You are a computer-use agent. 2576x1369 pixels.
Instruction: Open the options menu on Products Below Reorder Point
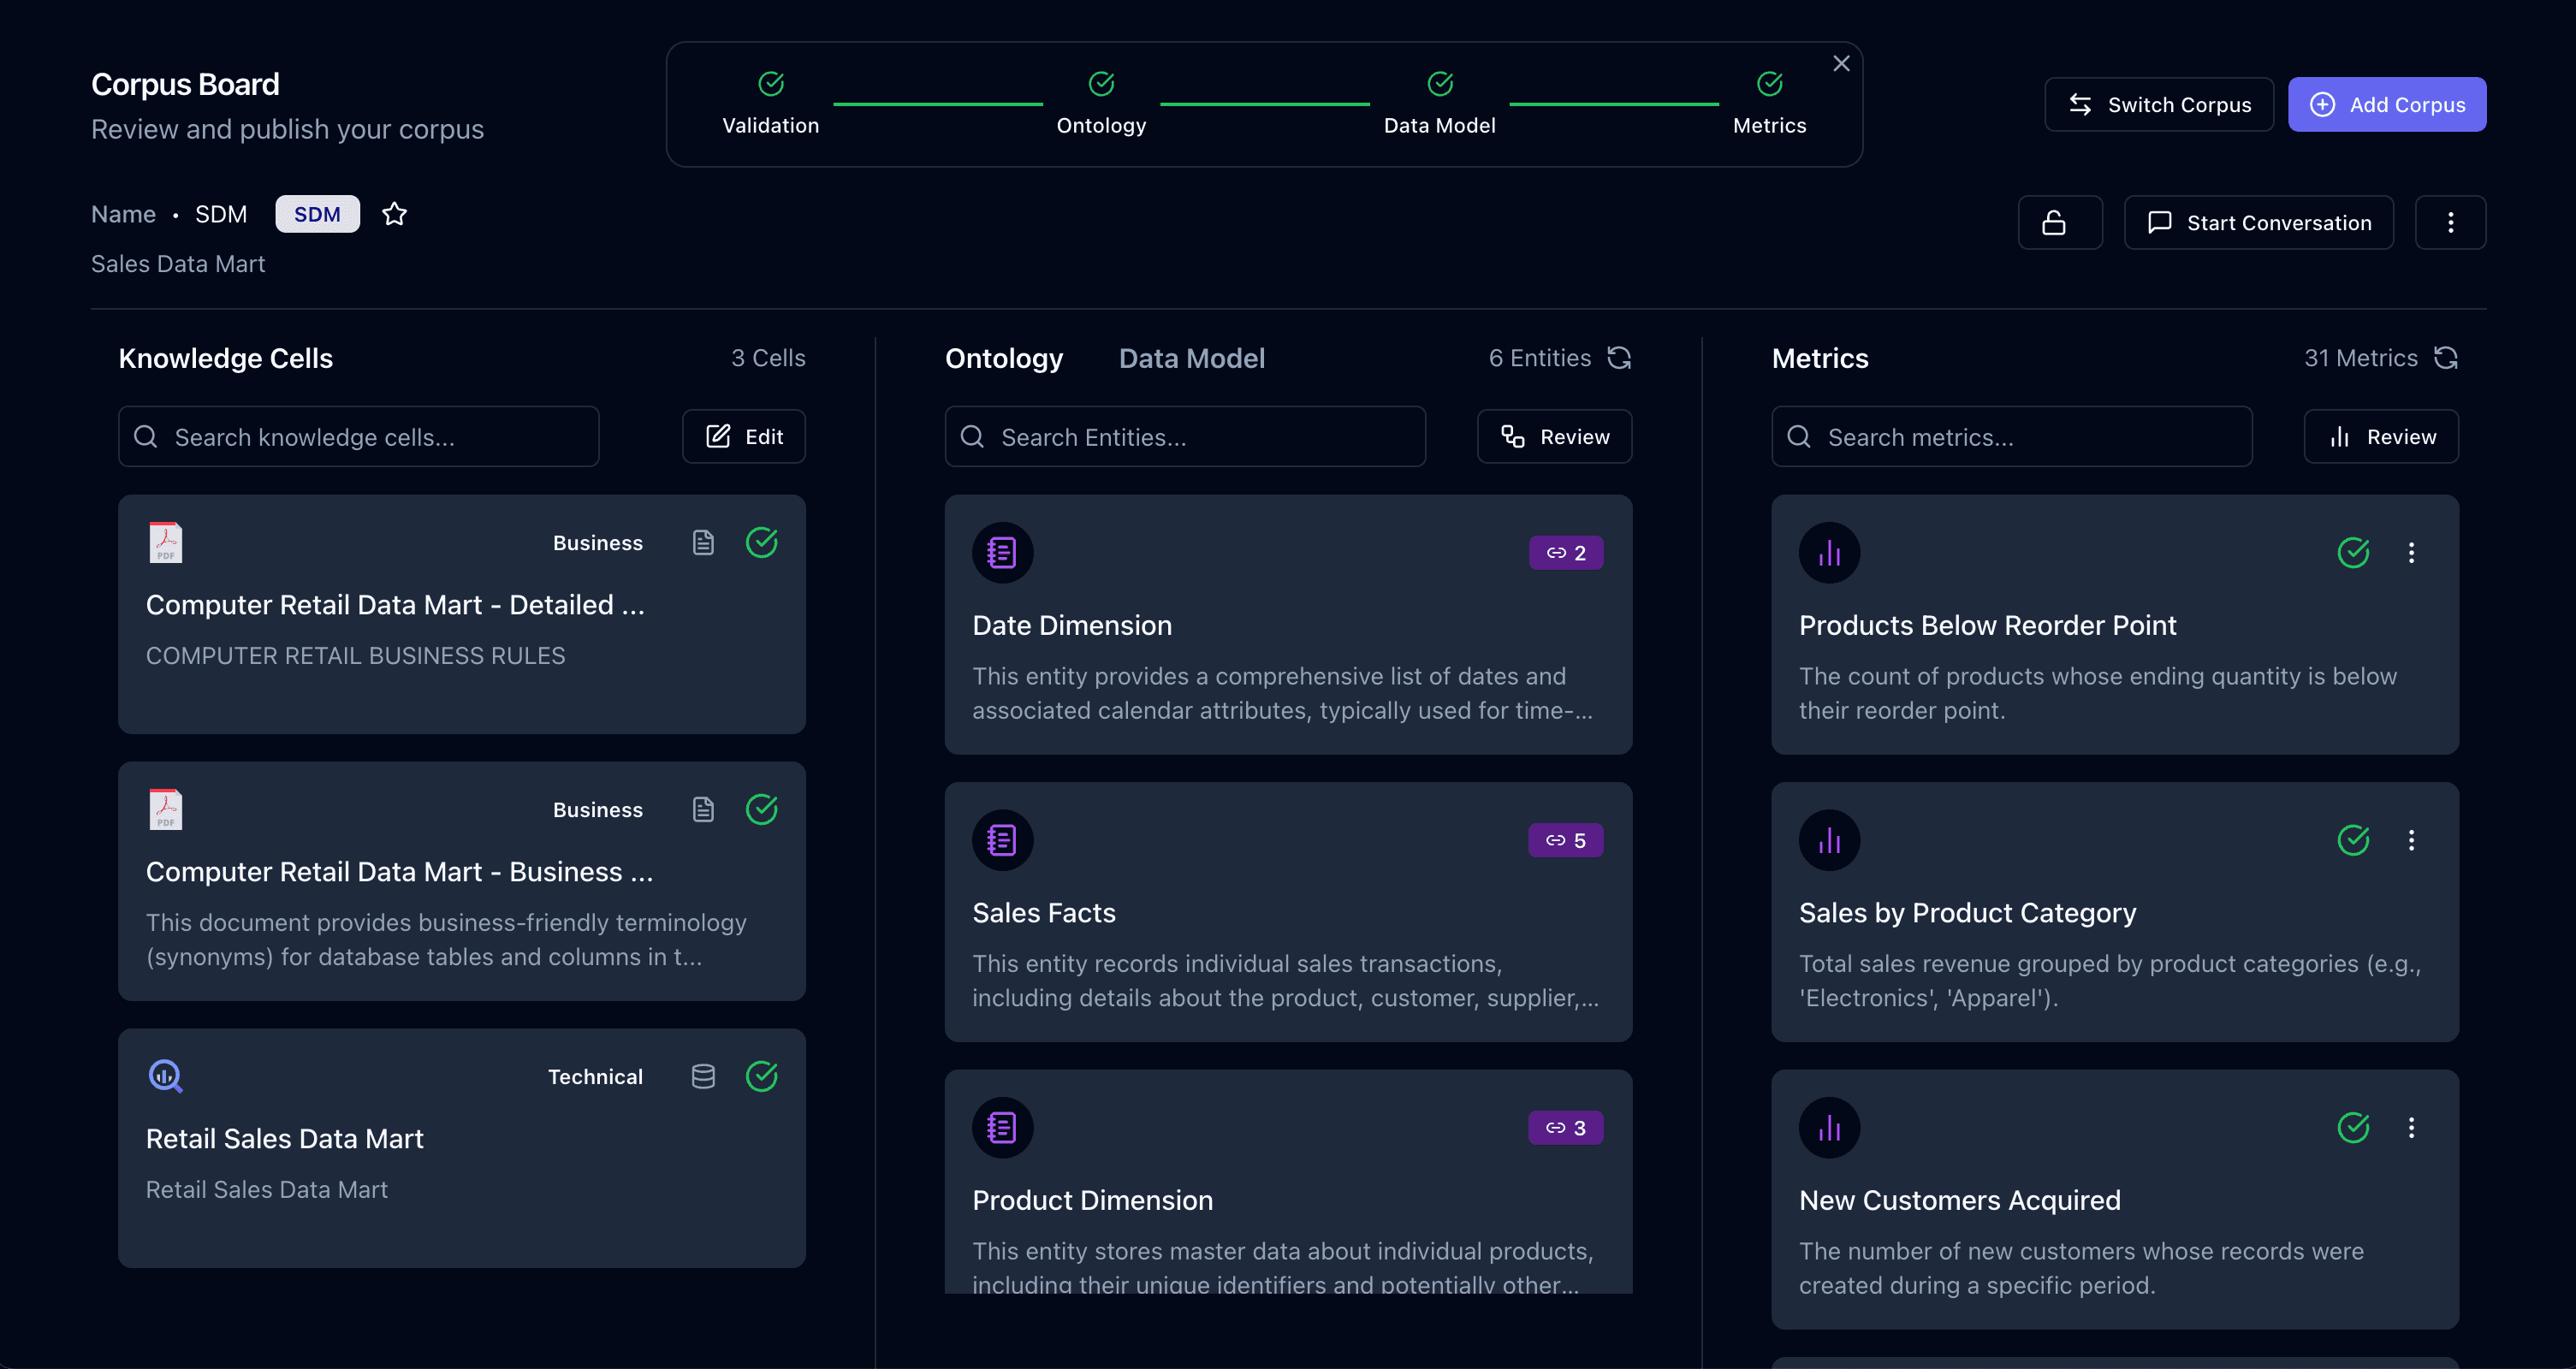2412,552
